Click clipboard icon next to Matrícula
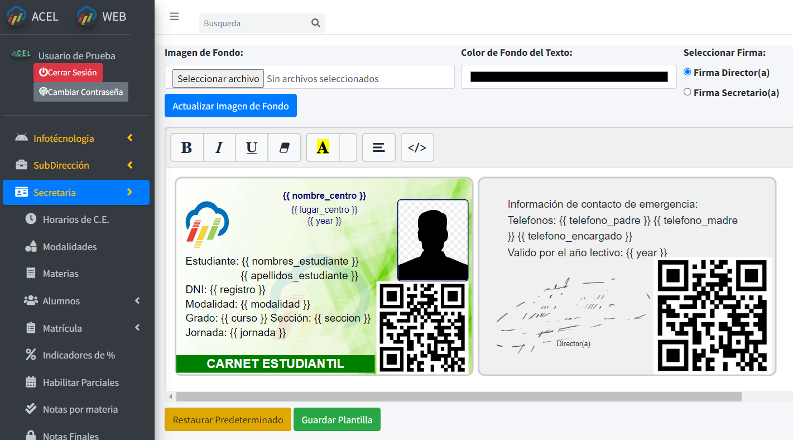The image size is (793, 440). 31,328
